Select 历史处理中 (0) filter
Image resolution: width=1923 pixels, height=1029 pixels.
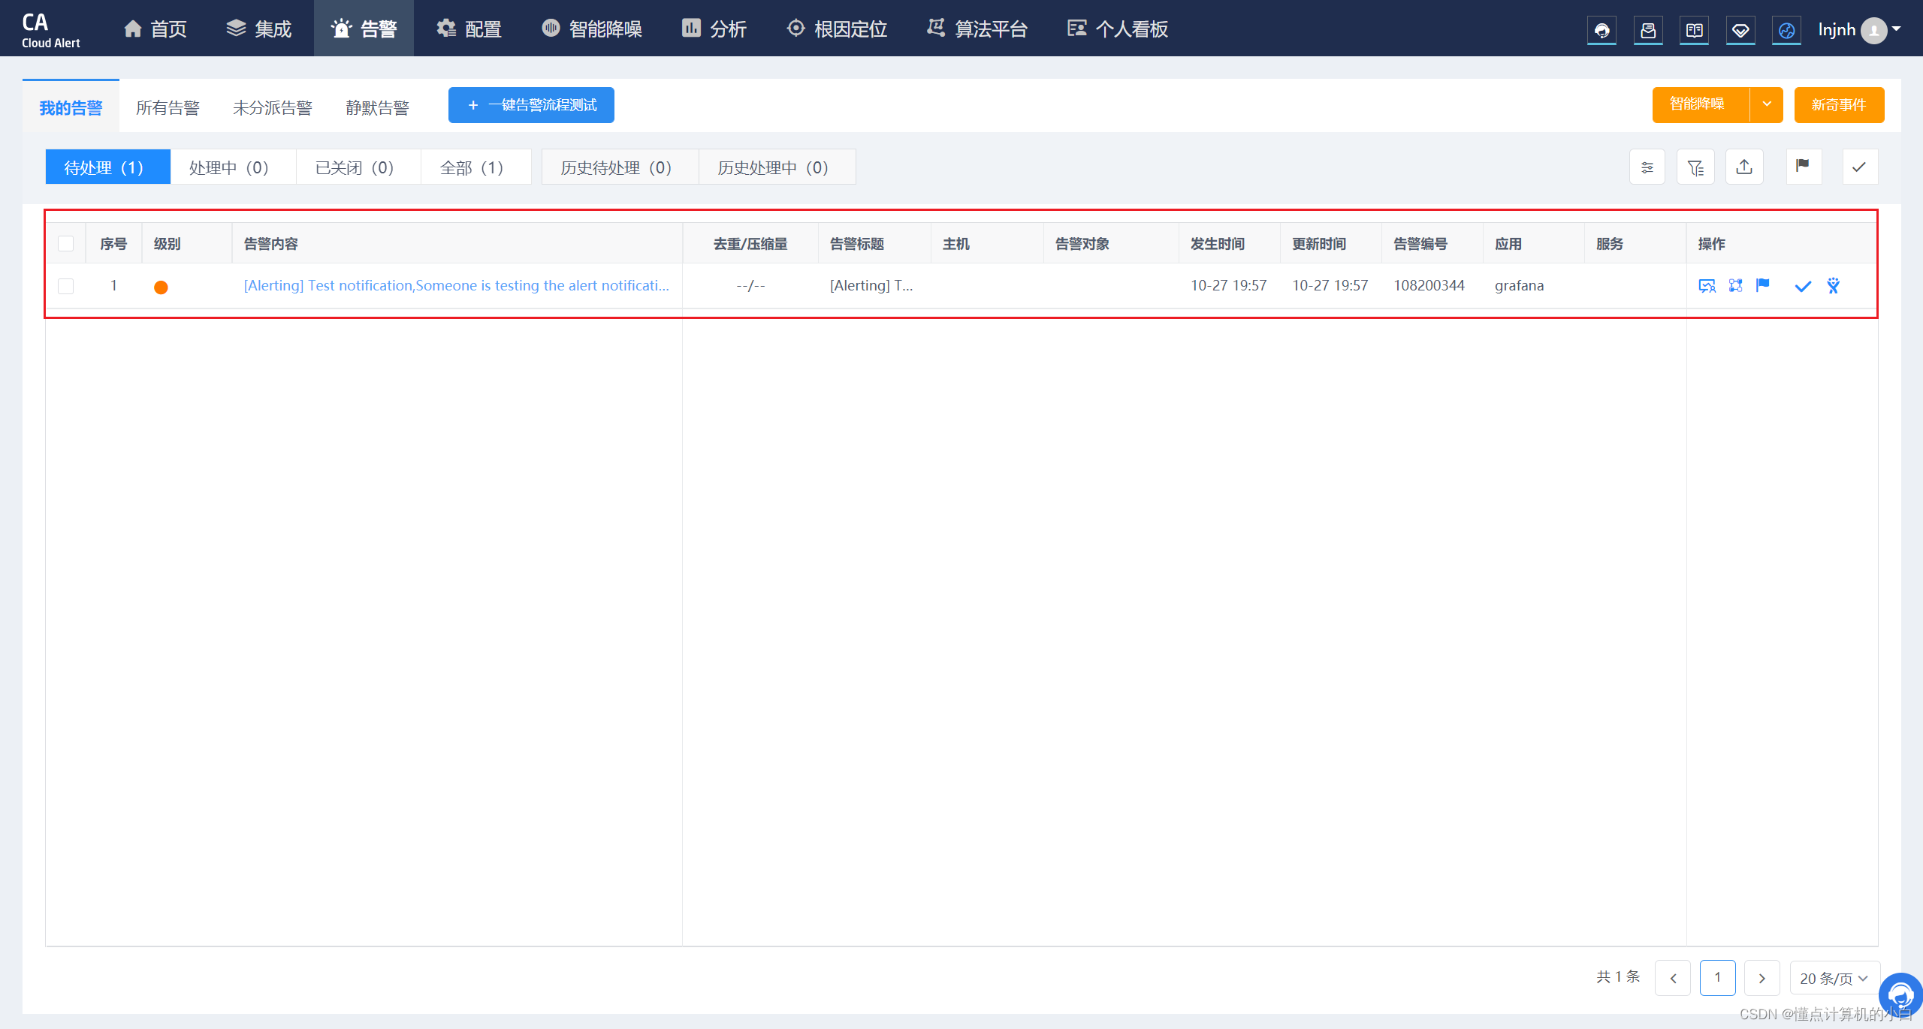[x=777, y=167]
